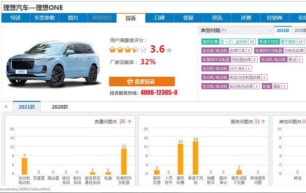This screenshot has width=306, height=193.
Task: Go to the 口碑 tab
Action: (160, 18)
